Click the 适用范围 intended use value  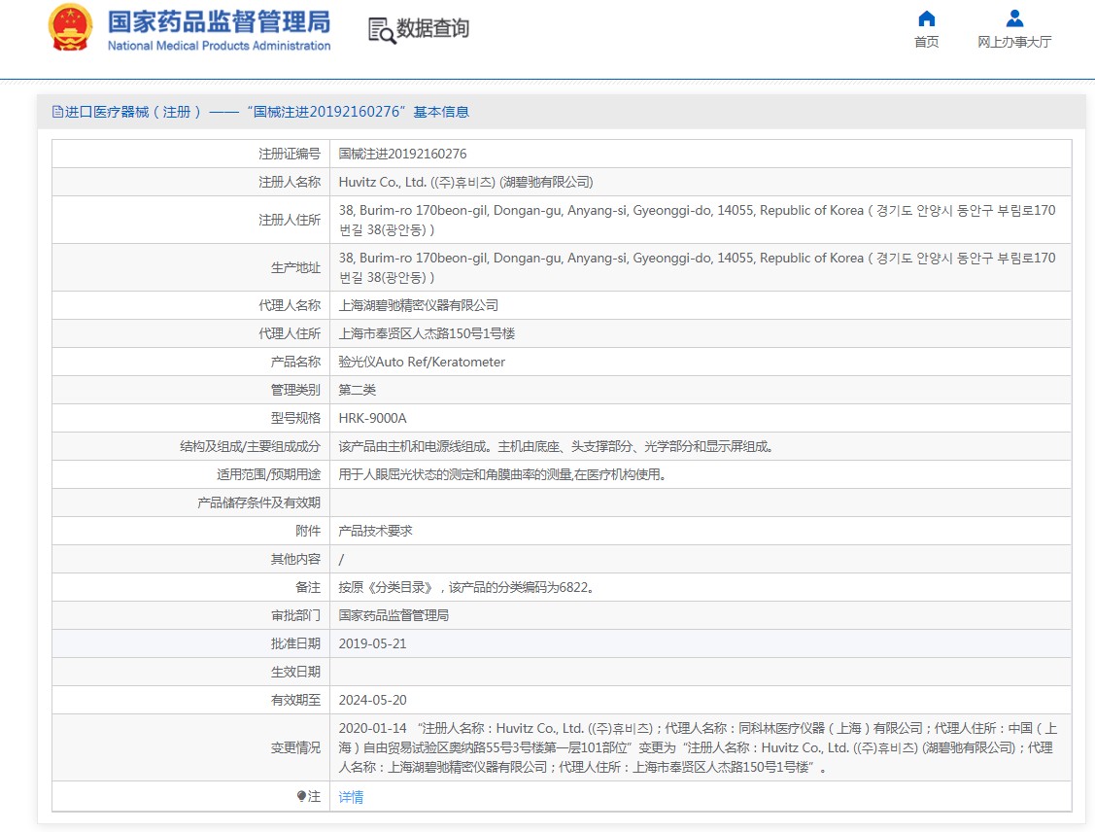502,474
